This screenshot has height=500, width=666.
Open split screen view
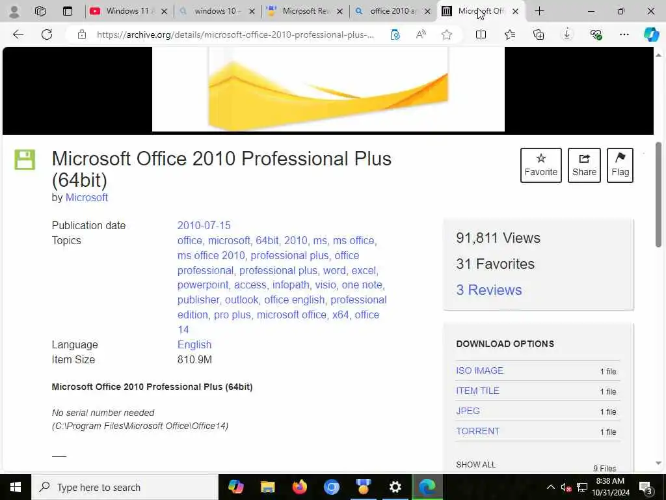pos(481,35)
